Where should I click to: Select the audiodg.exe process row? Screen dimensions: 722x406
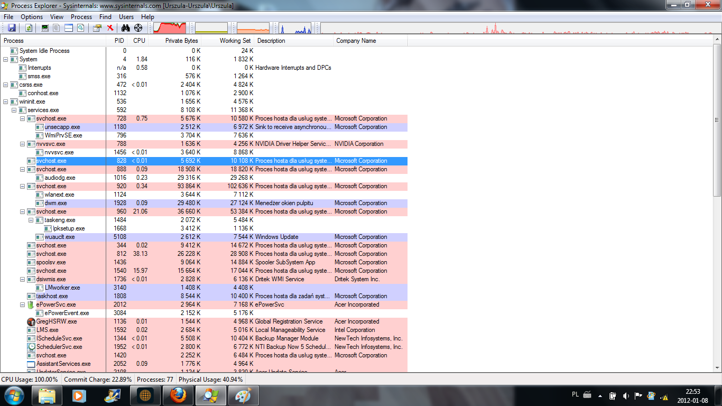coord(204,178)
